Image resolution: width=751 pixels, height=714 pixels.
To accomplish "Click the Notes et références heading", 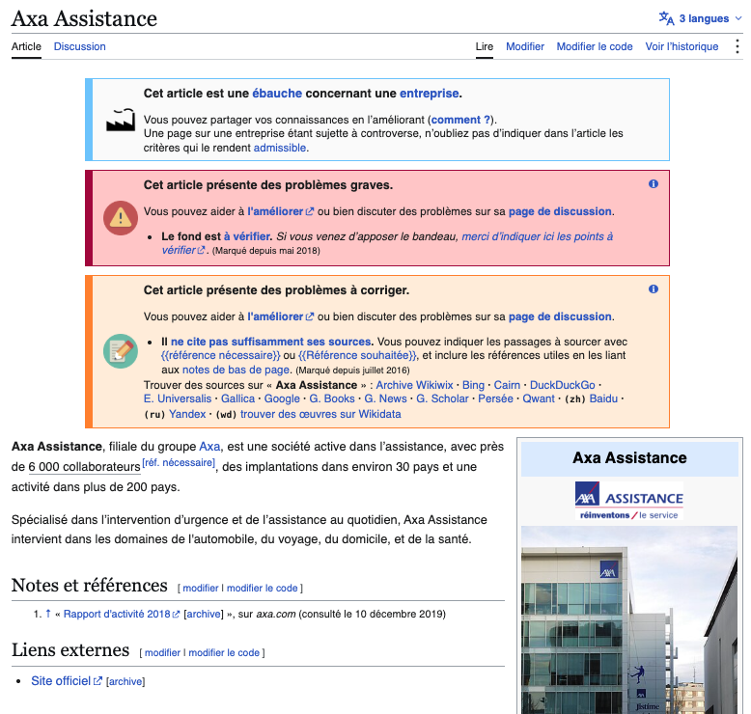I will tap(90, 585).
